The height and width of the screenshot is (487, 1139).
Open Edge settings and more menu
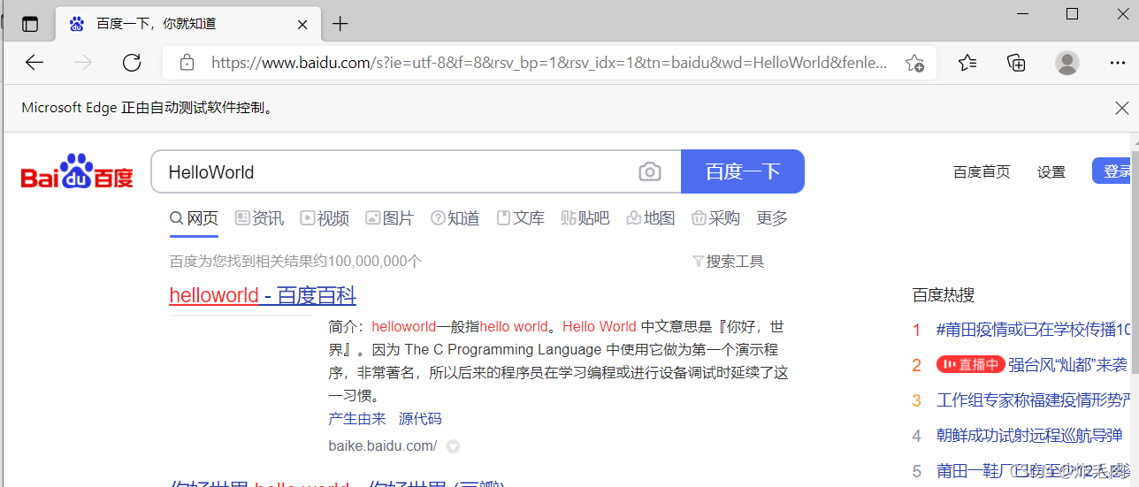point(1118,63)
